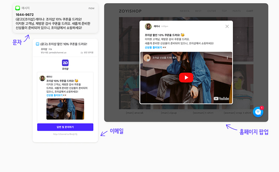The image size is (279, 172).
Task: Open the CART menu
Action: pos(250,11)
